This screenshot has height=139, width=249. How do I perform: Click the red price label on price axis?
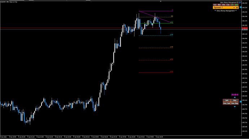(x=245, y=28)
